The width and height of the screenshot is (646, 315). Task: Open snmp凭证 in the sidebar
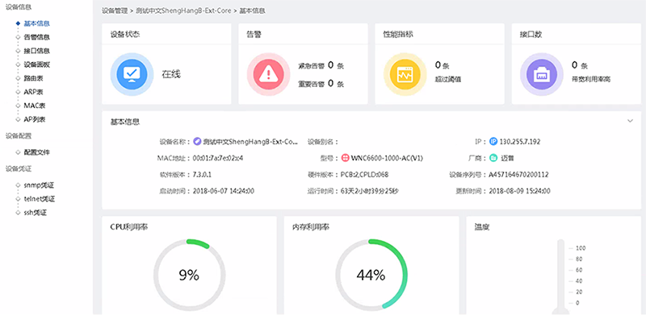(x=39, y=185)
